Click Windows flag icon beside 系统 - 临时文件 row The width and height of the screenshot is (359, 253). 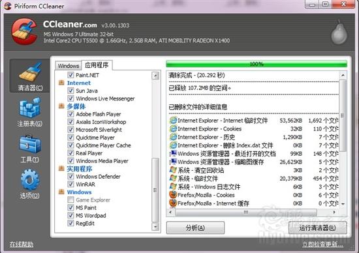click(x=174, y=178)
